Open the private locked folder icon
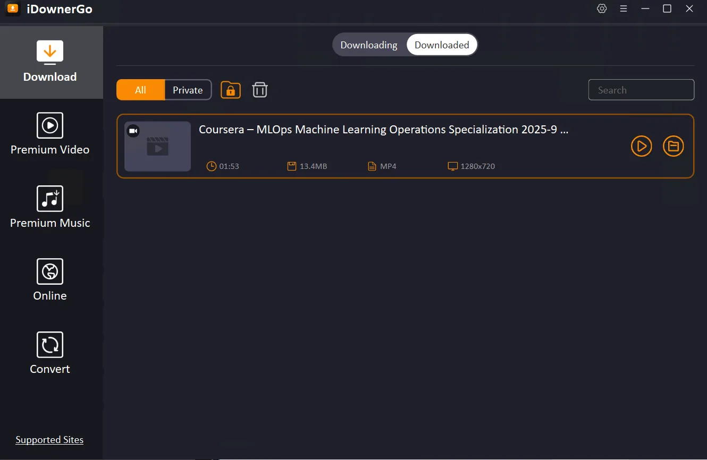 point(231,90)
